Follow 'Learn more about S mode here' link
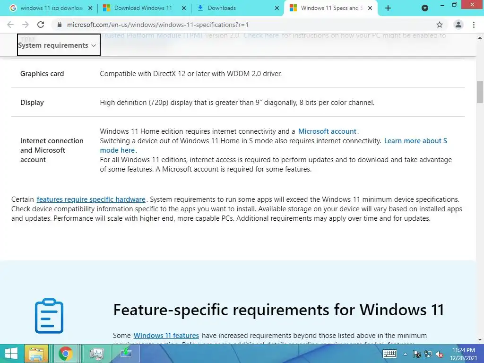The image size is (484, 363). 274,146
